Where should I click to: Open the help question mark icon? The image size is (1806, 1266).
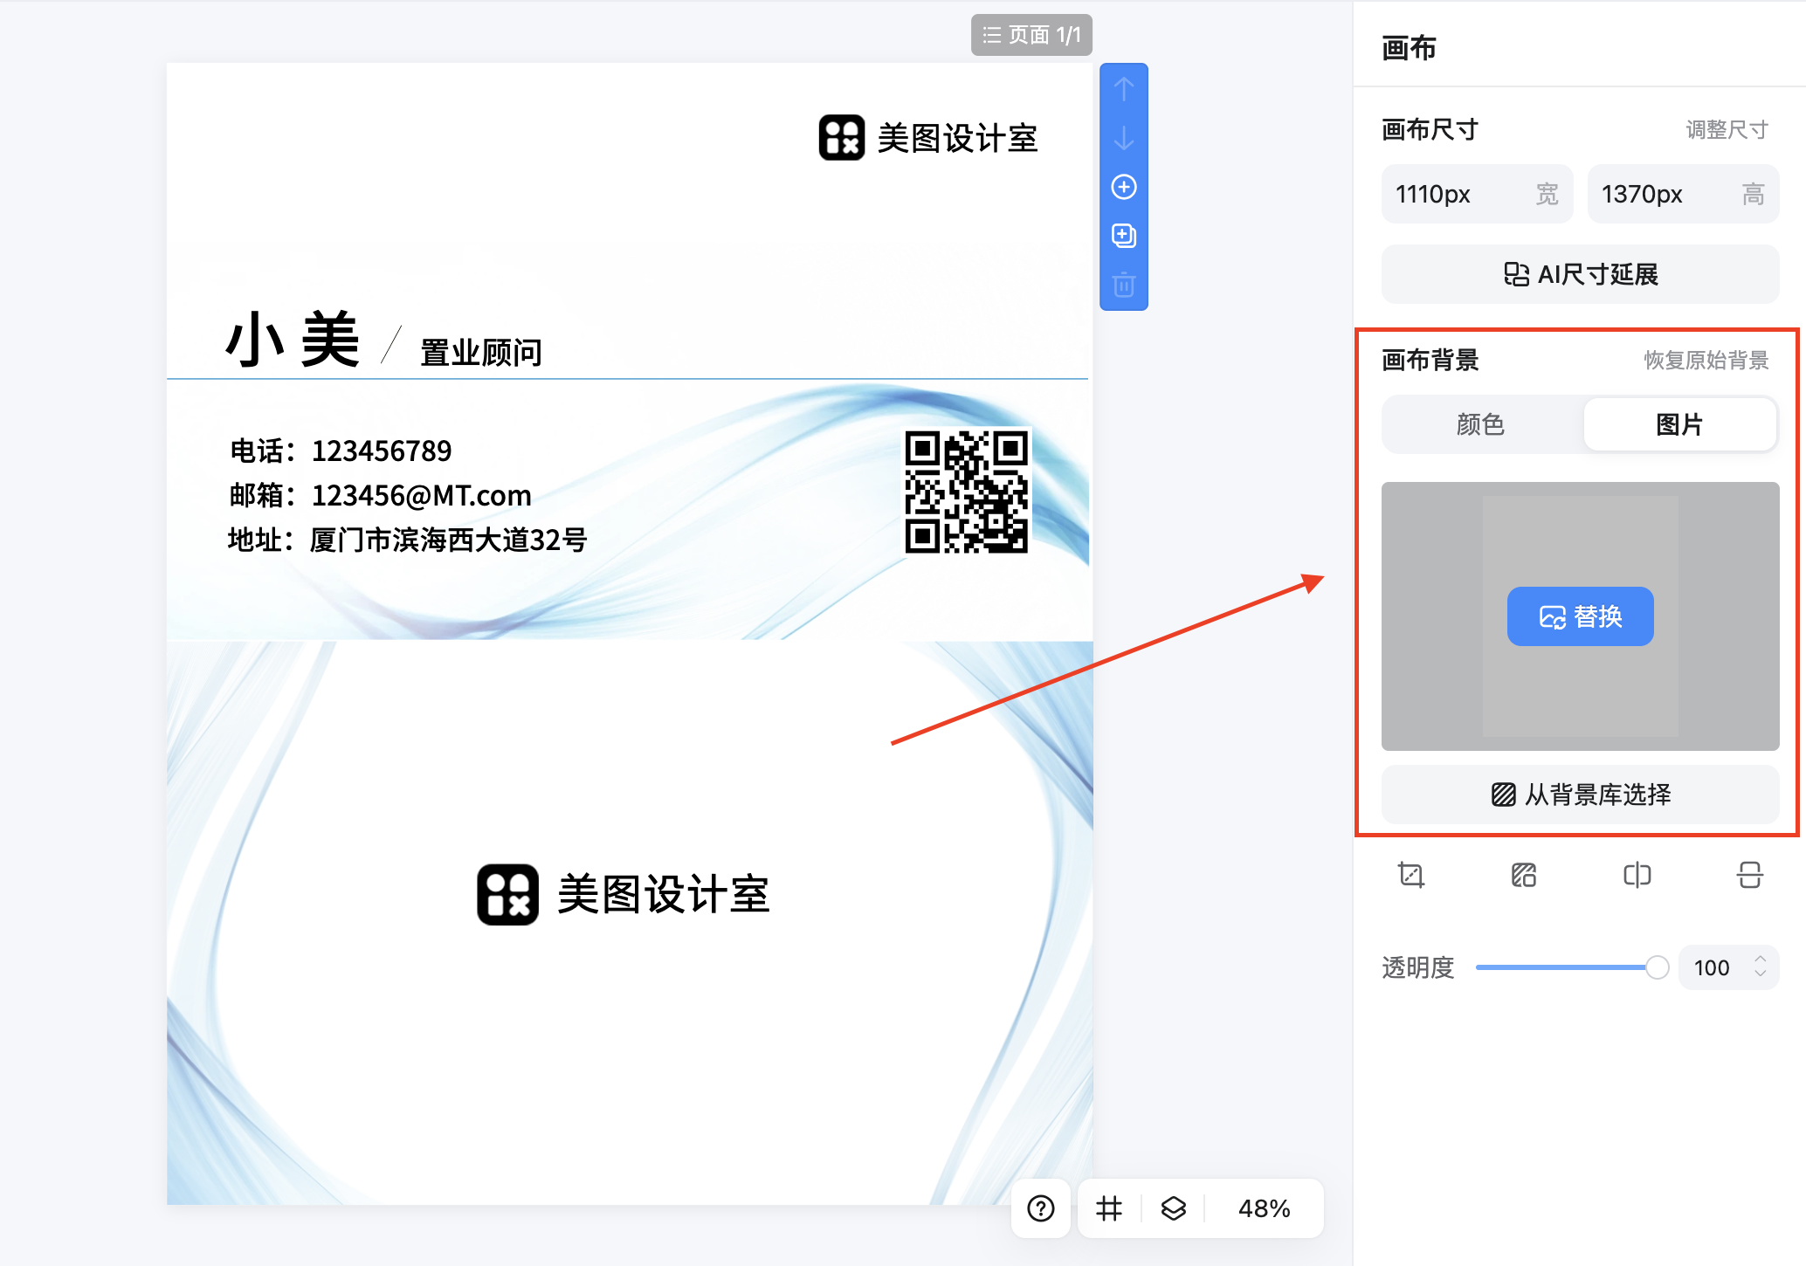point(1040,1208)
